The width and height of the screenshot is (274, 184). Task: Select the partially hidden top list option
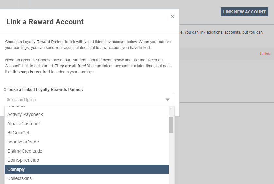click(16, 107)
